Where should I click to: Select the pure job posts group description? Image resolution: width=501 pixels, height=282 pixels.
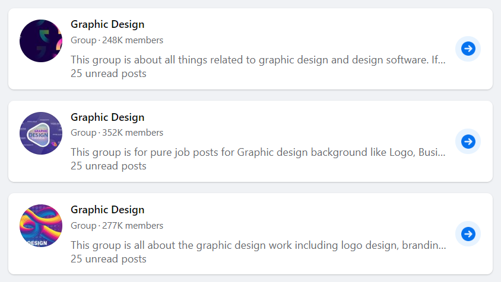click(258, 152)
